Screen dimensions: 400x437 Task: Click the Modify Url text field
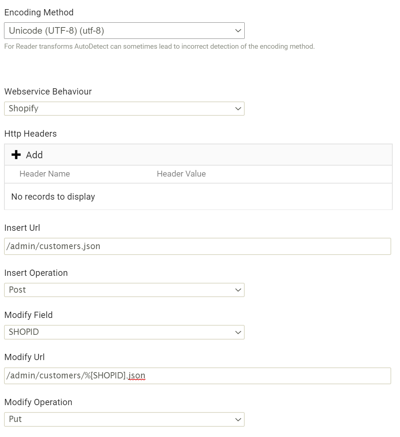point(198,376)
